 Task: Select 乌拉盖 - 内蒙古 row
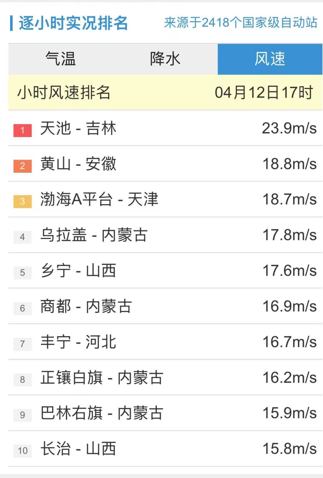coord(165,235)
